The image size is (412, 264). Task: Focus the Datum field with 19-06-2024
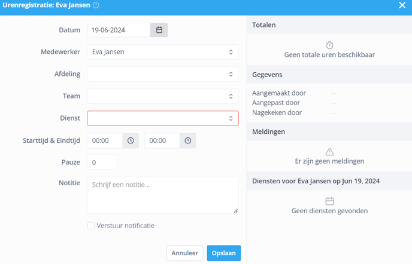click(x=119, y=30)
